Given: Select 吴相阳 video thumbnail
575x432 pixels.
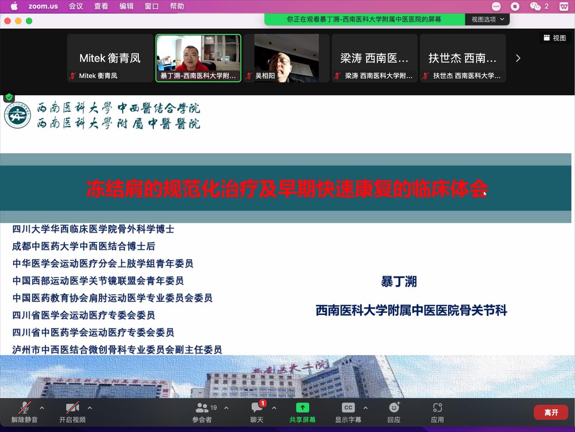Looking at the screenshot, I should click(287, 58).
